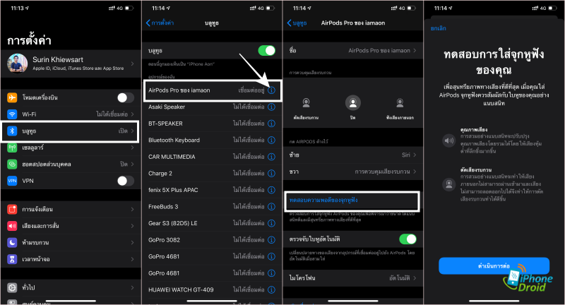Screen dimensions: 565x305
Task: Open info icon for BT-SPEAKER
Action: (x=272, y=124)
